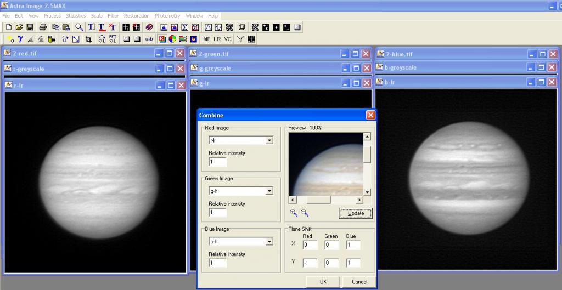Click the FFT icon in toolbar
This screenshot has width=562, height=290.
point(113,39)
